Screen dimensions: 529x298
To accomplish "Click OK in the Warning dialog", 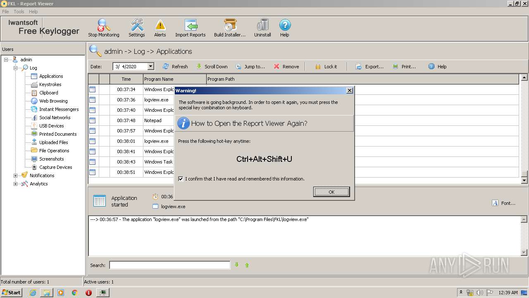I will (x=331, y=192).
